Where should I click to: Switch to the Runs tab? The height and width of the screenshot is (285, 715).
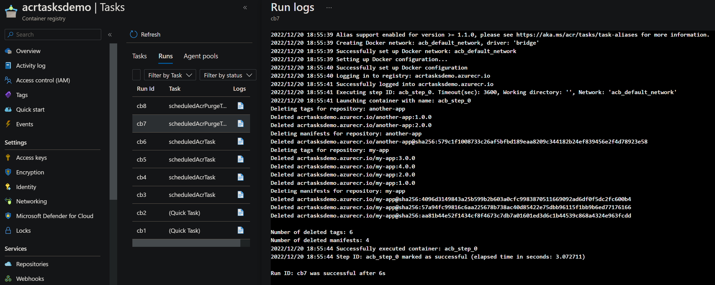pos(166,55)
